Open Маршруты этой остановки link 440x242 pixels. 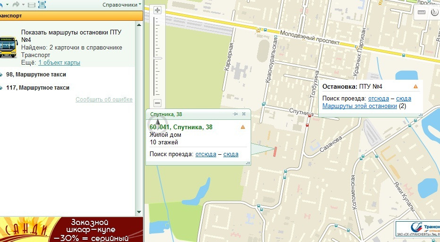[x=360, y=106]
